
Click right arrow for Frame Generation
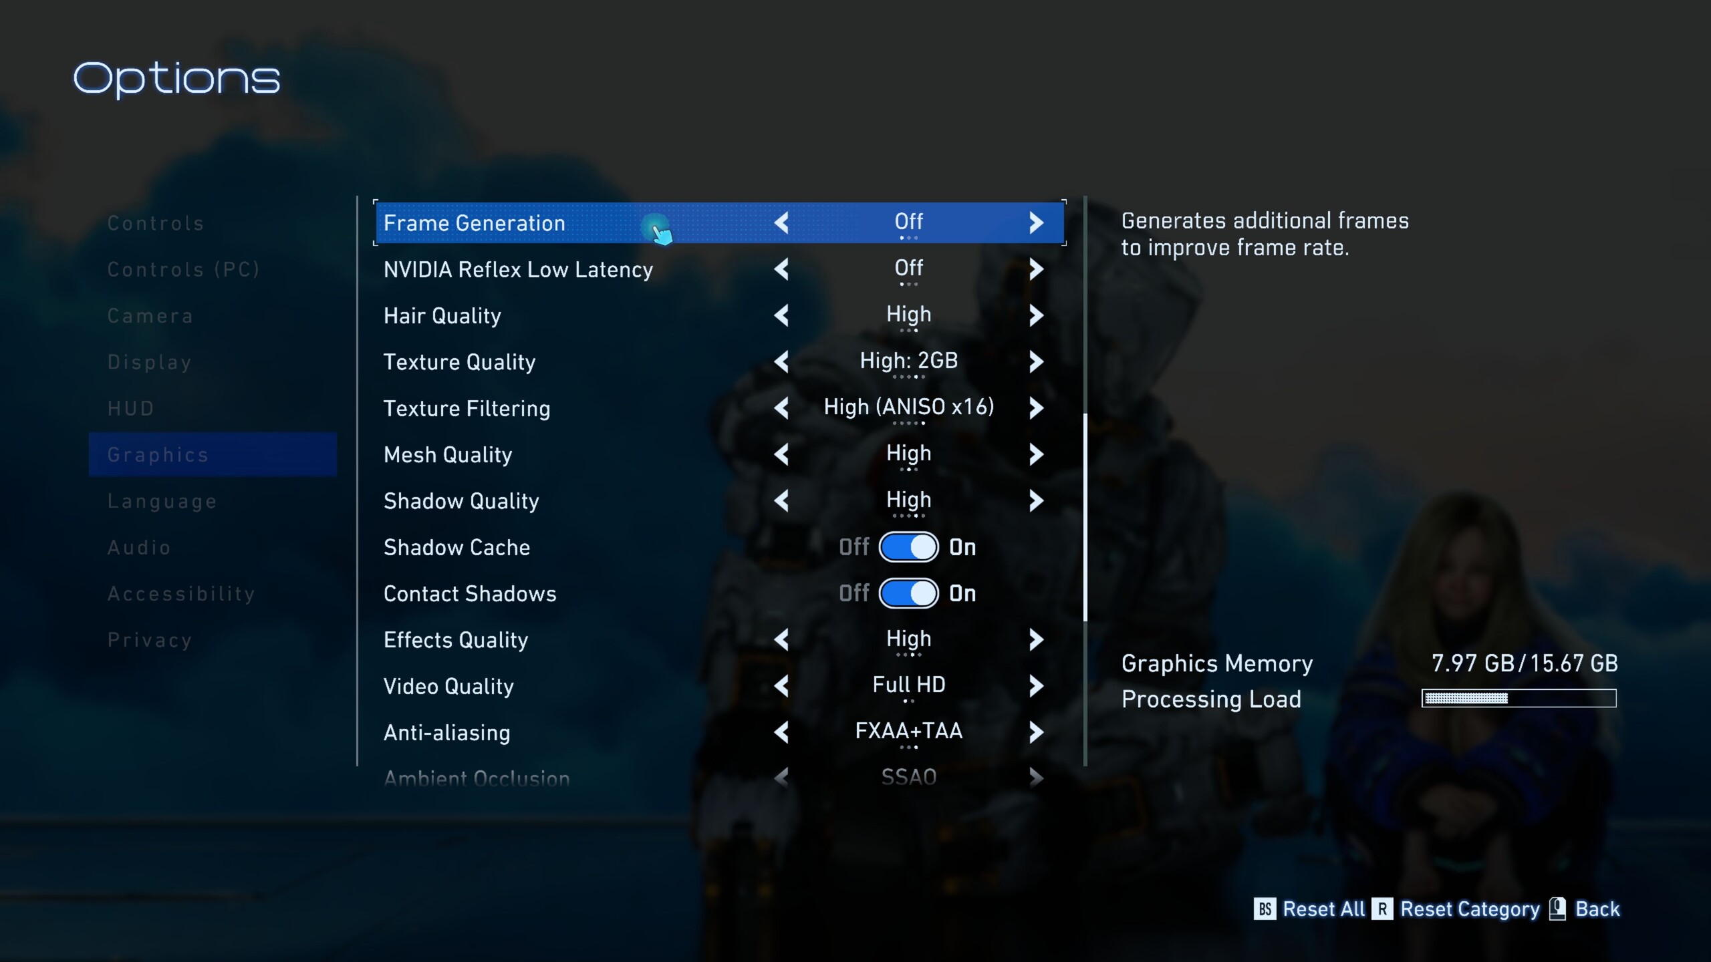coord(1036,222)
